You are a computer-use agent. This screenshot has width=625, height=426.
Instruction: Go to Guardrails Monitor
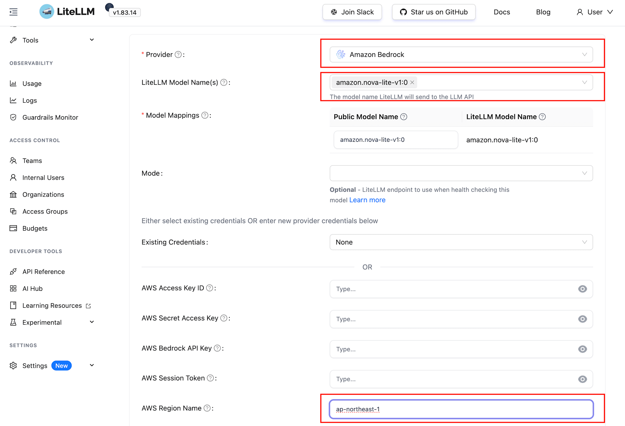tap(50, 117)
